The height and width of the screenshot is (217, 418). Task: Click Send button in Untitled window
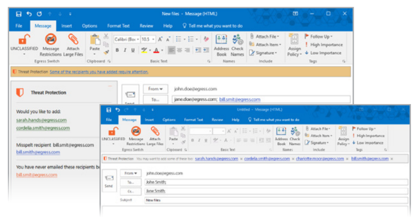coord(109,181)
